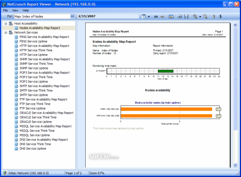Select POP3 Service Uptime report
The height and width of the screenshot is (177, 241).
coord(34,82)
